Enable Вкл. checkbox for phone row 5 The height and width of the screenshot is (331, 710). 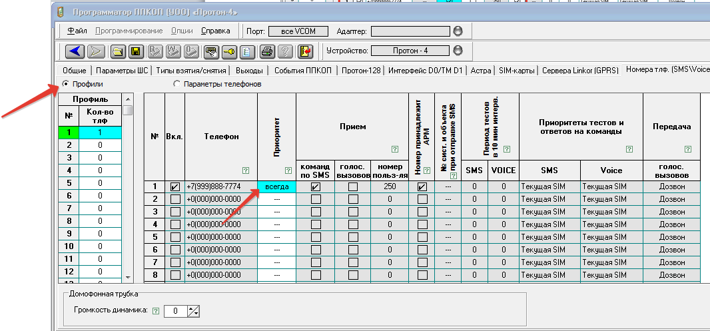[175, 237]
